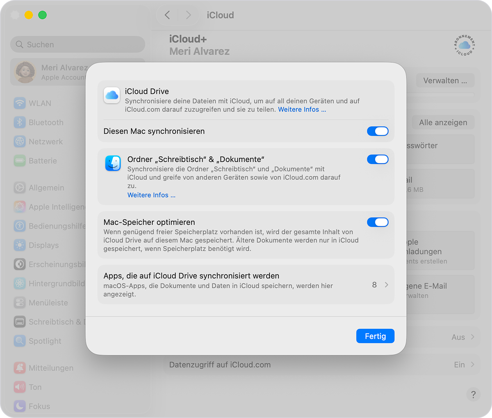Open Netzwerk settings label
This screenshot has width=492, height=418.
[x=46, y=142]
